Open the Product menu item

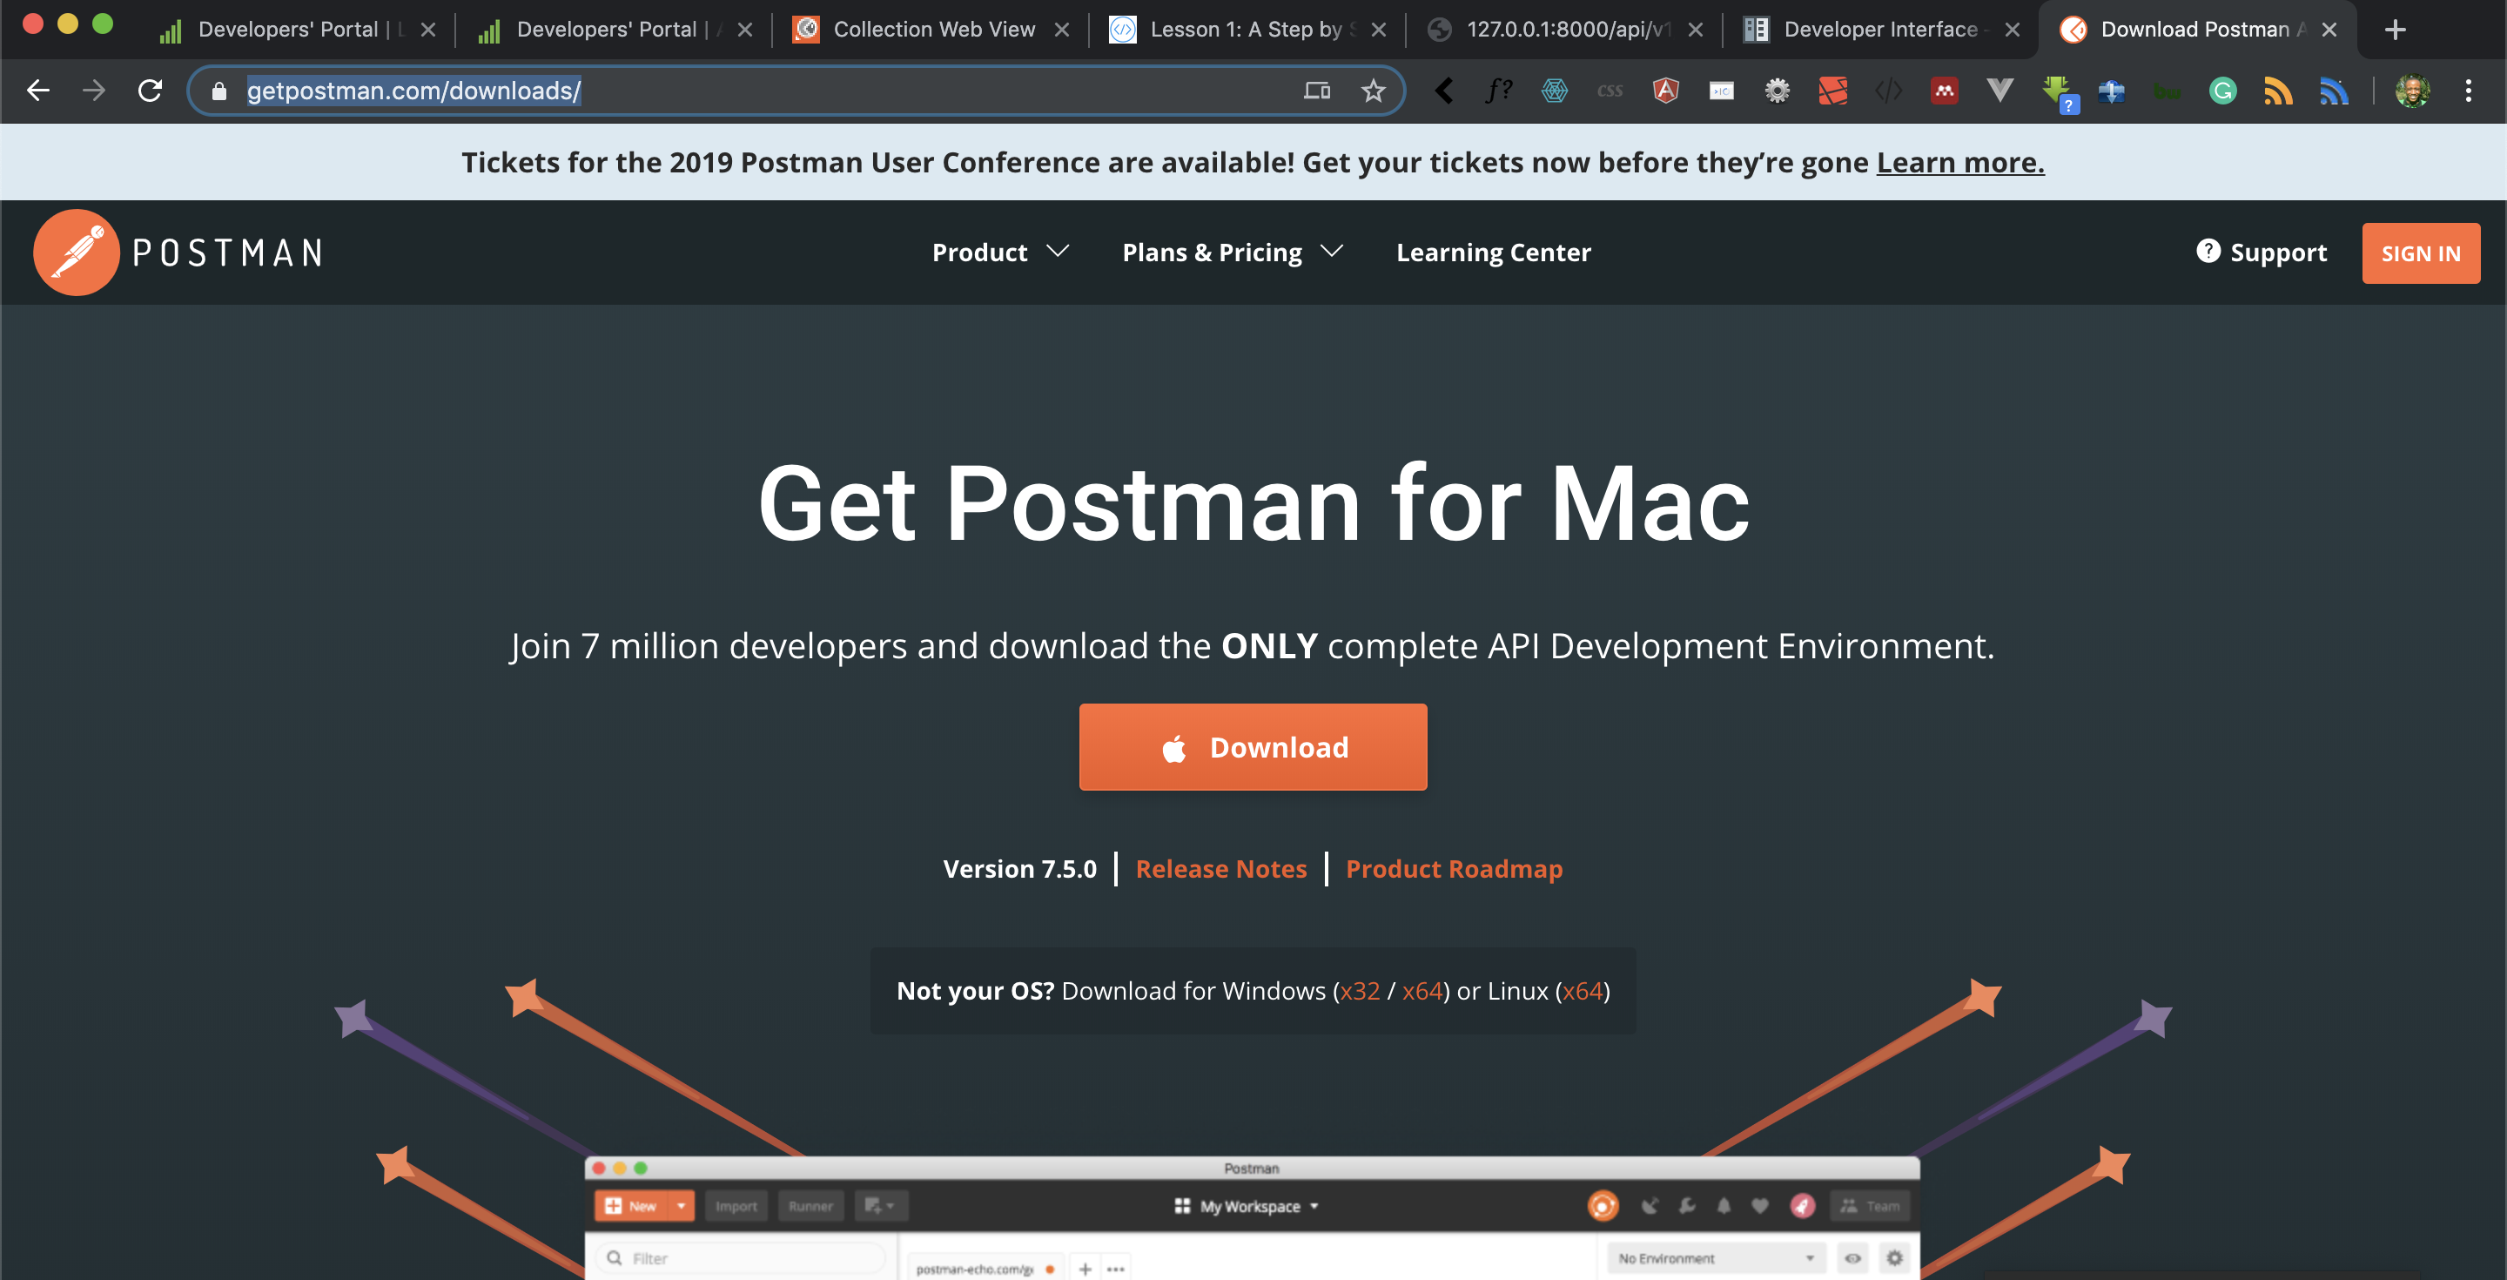pos(979,253)
